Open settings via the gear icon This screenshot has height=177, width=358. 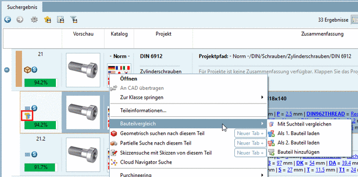tap(34, 20)
